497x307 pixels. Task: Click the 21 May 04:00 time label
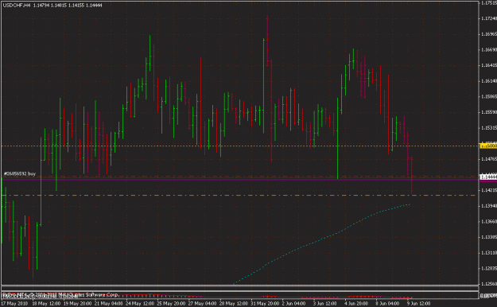pyautogui.click(x=109, y=304)
